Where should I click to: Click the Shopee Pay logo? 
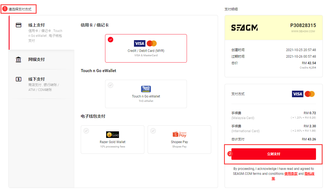pos(180,135)
